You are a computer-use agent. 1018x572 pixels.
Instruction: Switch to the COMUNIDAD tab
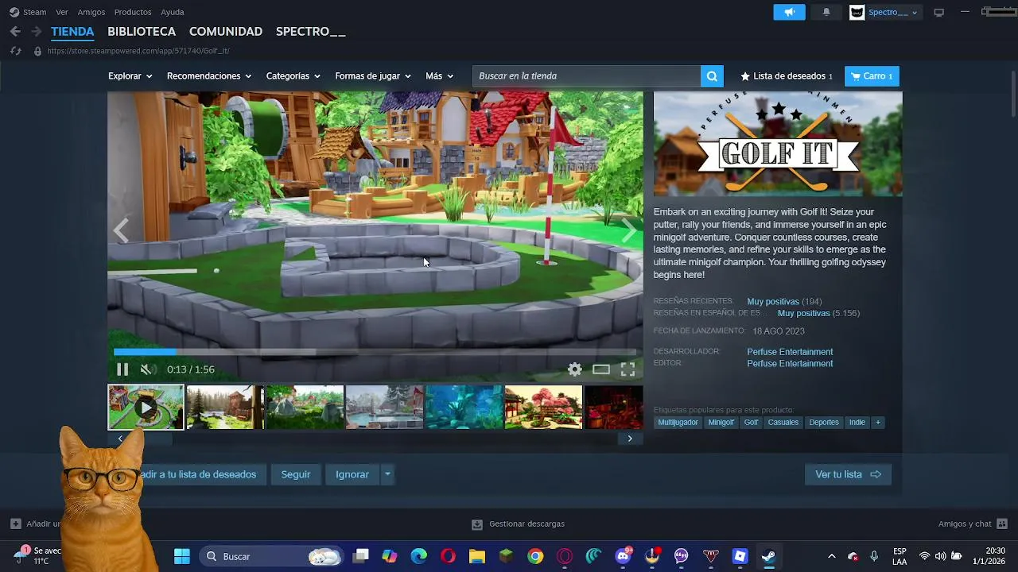pyautogui.click(x=226, y=32)
